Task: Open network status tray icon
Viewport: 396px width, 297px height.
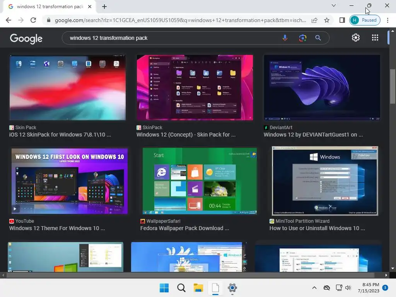Action: (x=339, y=288)
